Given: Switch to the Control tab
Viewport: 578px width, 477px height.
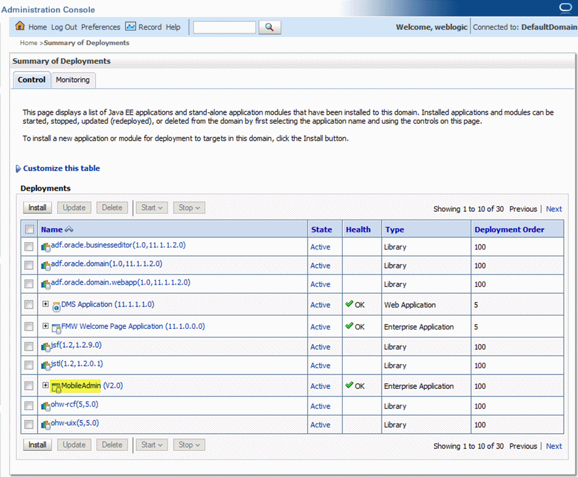Looking at the screenshot, I should [x=32, y=80].
